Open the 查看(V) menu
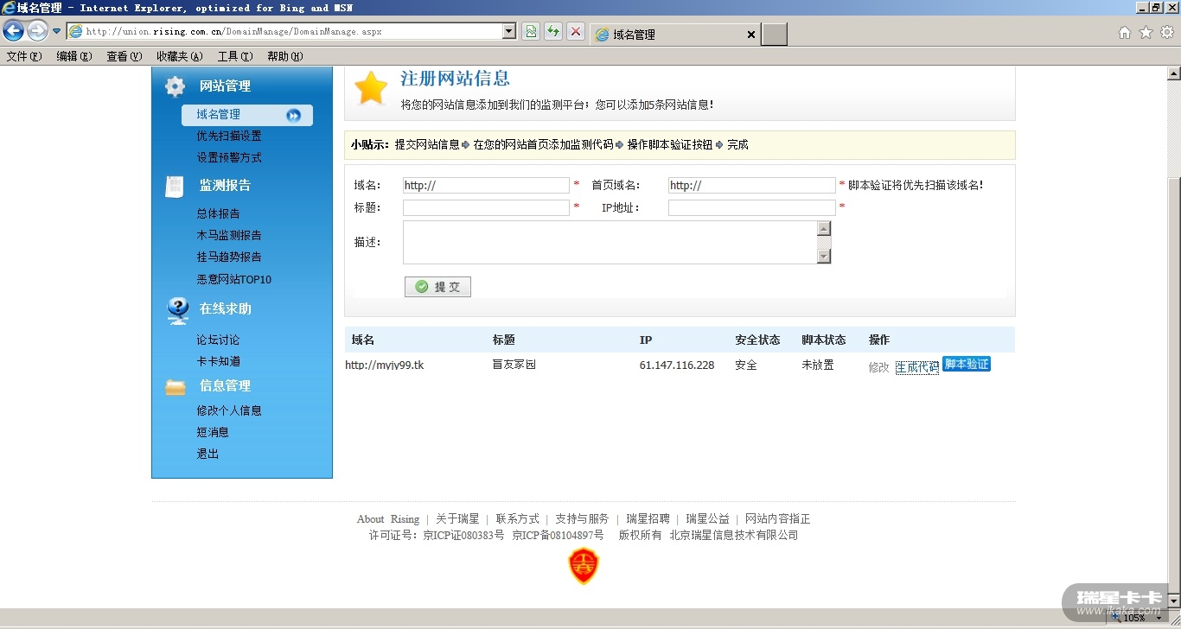The height and width of the screenshot is (629, 1181). point(124,56)
